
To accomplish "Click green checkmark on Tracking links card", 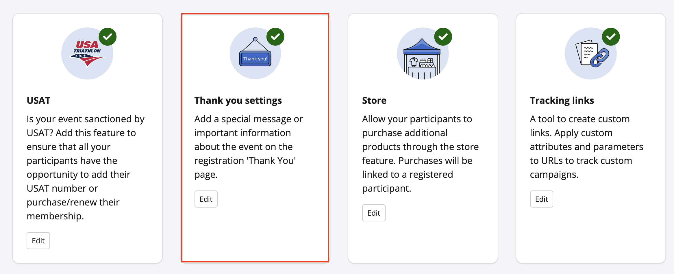I will [x=611, y=37].
